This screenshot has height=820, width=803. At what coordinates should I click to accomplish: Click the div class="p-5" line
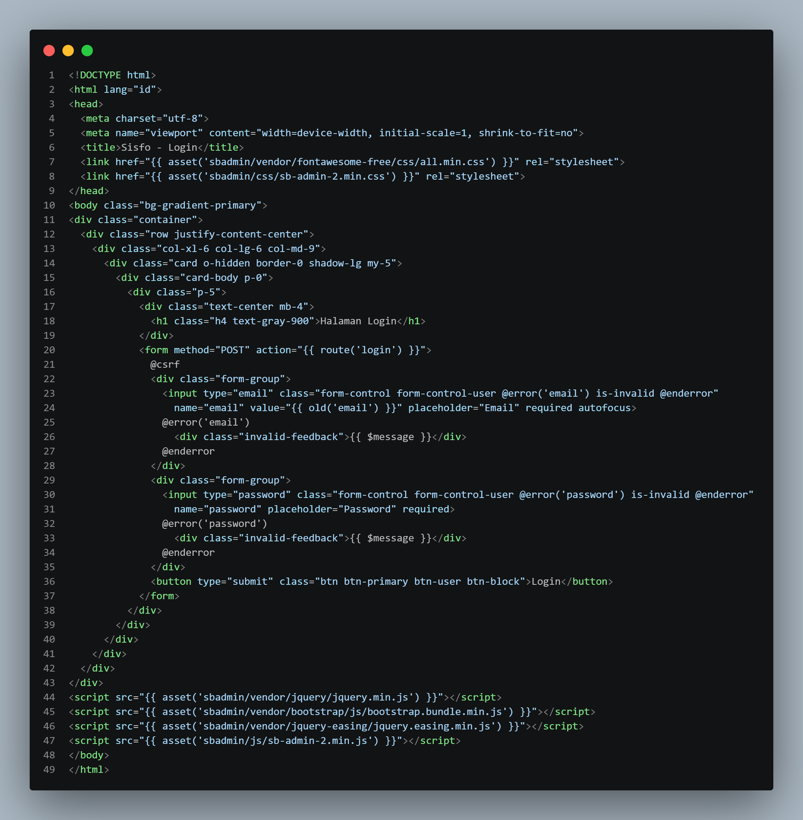coord(177,292)
